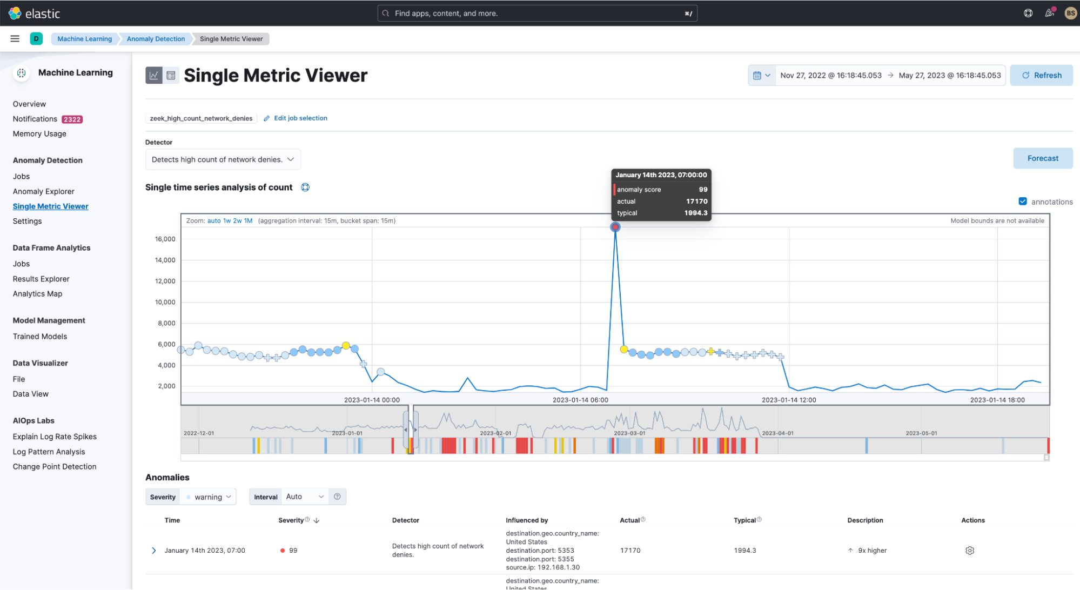Open Overview in the sidebar
1080x590 pixels.
[x=29, y=104]
